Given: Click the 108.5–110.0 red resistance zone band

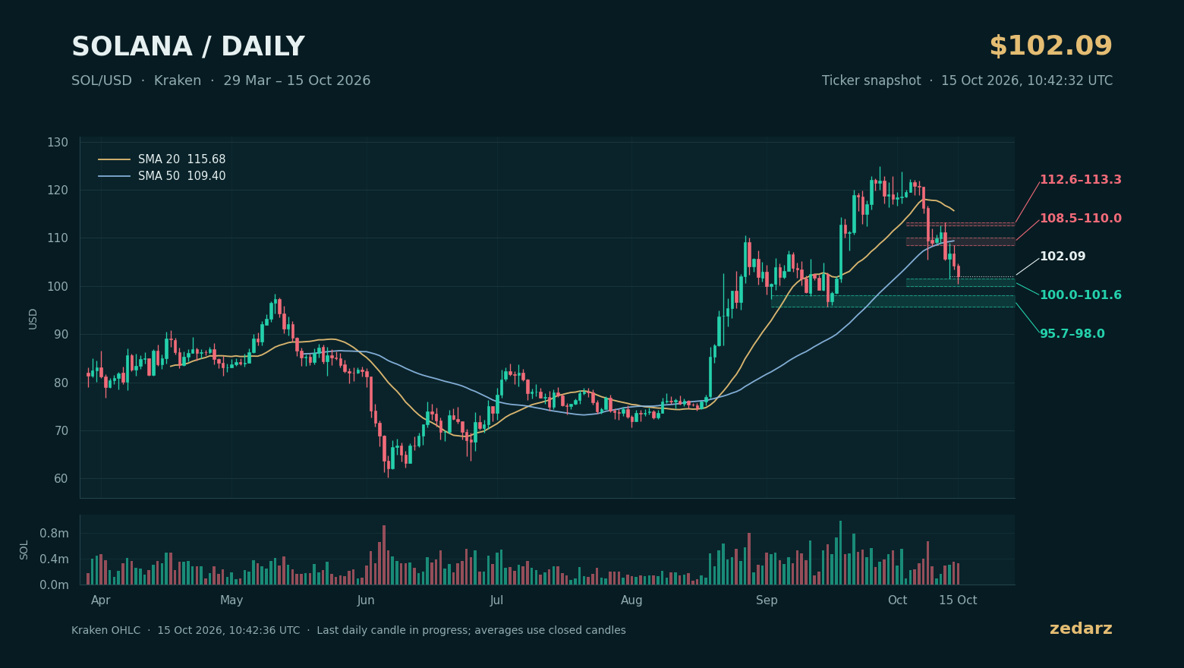Looking at the screenshot, I should (960, 241).
